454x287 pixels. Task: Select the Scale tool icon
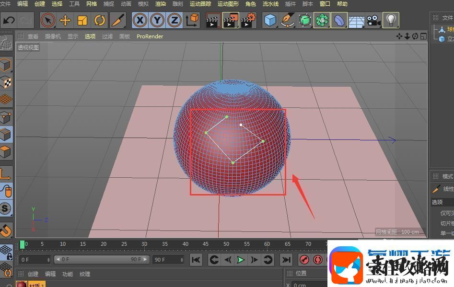point(82,20)
